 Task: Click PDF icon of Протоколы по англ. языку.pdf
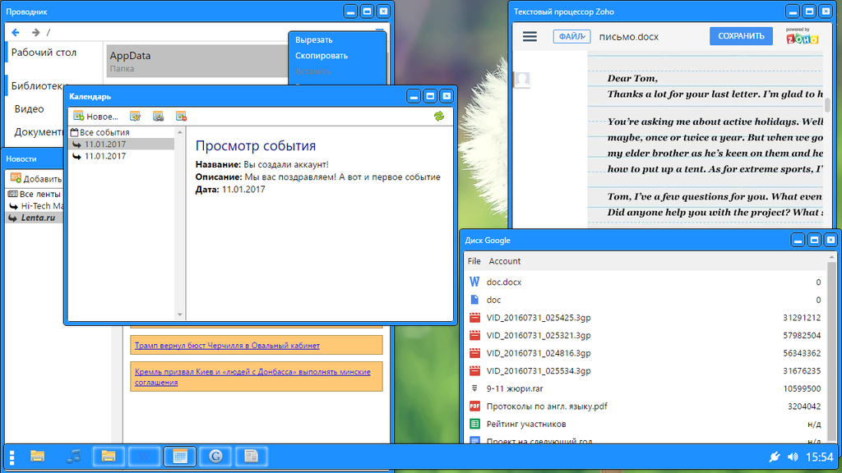[x=474, y=406]
